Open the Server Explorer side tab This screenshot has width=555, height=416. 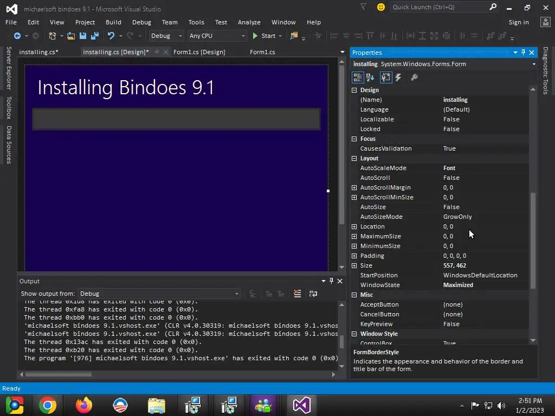[9, 68]
